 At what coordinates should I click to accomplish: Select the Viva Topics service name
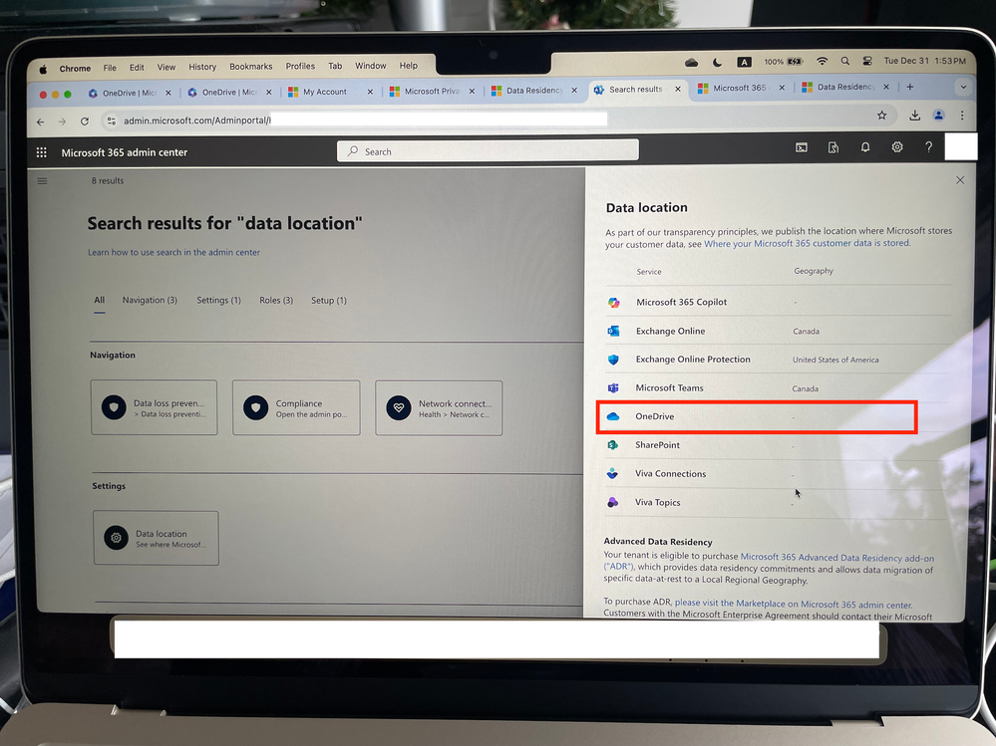[657, 502]
